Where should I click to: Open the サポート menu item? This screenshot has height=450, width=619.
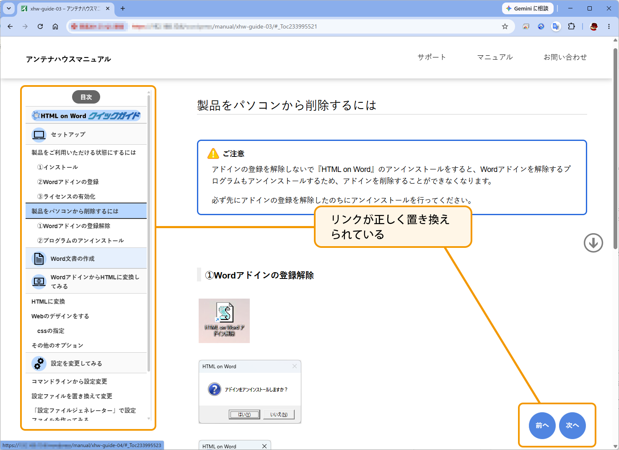point(432,57)
